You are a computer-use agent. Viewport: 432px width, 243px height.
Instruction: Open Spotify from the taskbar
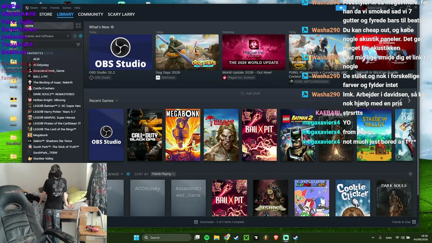click(x=207, y=238)
